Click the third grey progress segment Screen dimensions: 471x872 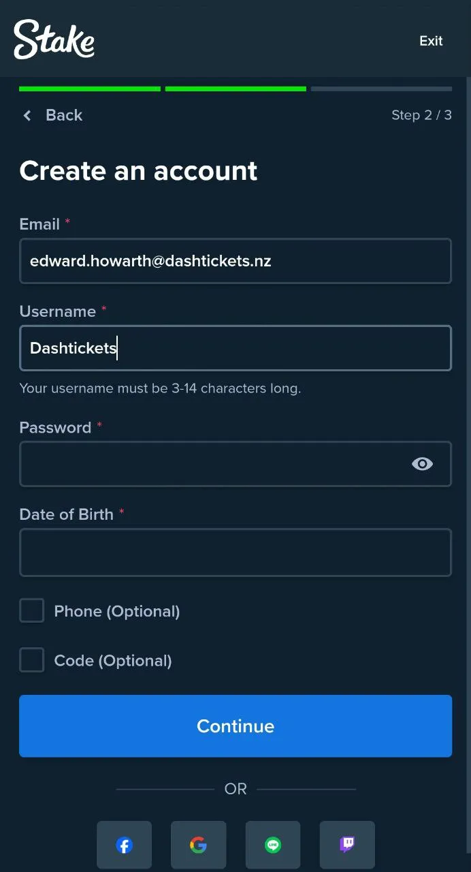[x=381, y=89]
